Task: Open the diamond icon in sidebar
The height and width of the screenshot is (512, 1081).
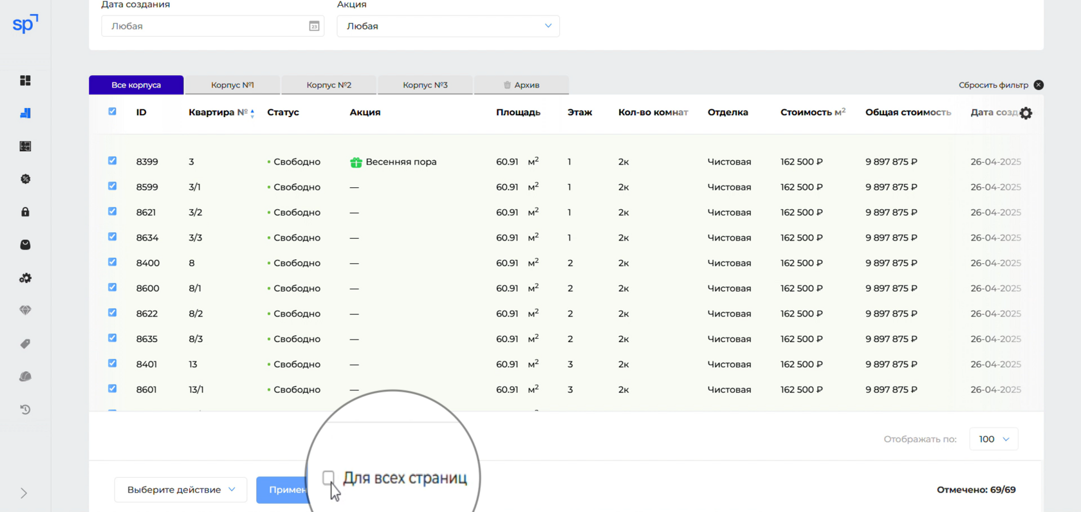Action: point(25,311)
